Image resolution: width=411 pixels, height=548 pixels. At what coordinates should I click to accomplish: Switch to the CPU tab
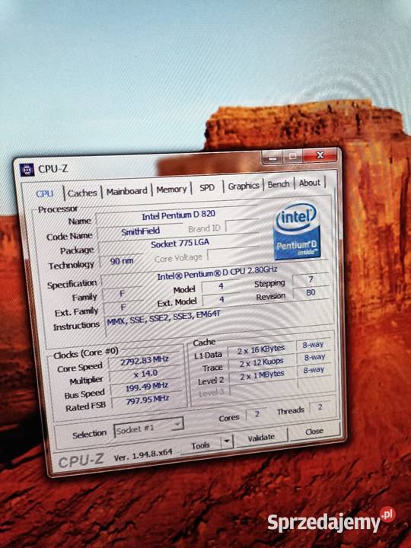pyautogui.click(x=45, y=193)
